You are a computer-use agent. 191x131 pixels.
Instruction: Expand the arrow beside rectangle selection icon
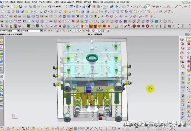pos(70,31)
